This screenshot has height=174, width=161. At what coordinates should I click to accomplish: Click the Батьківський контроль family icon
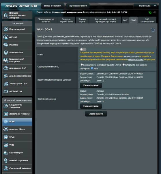[6, 60]
